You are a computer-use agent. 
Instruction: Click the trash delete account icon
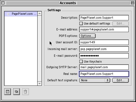pyautogui.click(x=26, y=92)
